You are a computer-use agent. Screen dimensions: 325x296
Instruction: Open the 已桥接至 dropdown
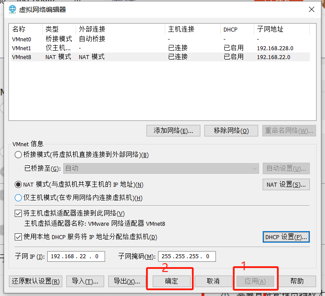point(161,168)
